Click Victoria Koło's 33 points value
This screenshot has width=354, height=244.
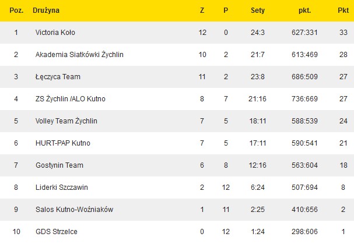click(x=343, y=33)
